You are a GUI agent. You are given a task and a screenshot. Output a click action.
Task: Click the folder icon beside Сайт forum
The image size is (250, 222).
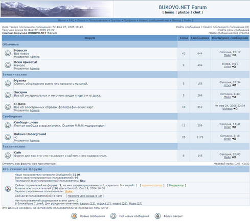point(8,156)
